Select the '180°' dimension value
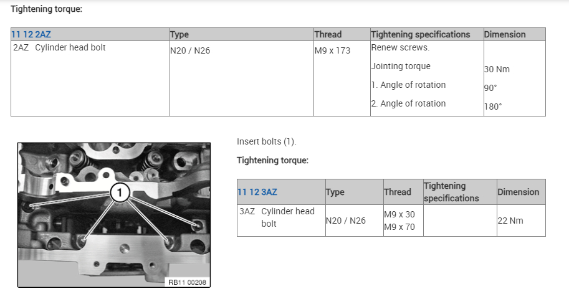Image resolution: width=569 pixels, height=304 pixels. [493, 107]
